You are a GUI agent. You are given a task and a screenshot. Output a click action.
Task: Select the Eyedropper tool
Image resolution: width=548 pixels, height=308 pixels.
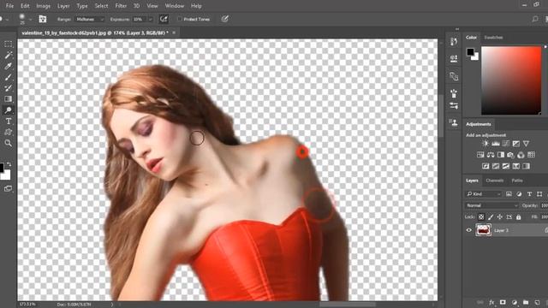[x=8, y=66]
